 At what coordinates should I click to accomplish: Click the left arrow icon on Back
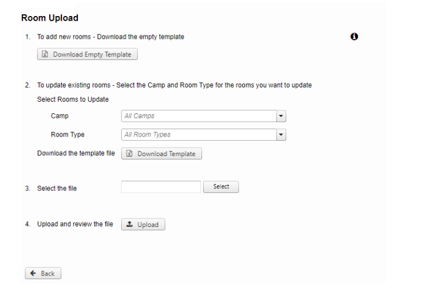[x=33, y=273]
